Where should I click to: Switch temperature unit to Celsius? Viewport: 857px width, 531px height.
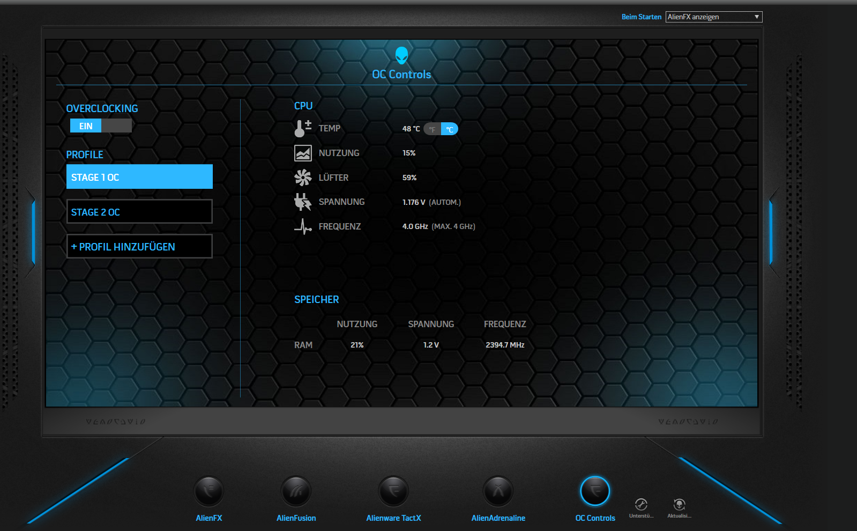pyautogui.click(x=450, y=129)
